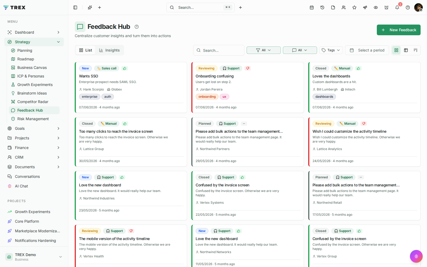The image size is (427, 267).
Task: Click thumbs-down on activity timeline Manual card
Action: click(364, 124)
